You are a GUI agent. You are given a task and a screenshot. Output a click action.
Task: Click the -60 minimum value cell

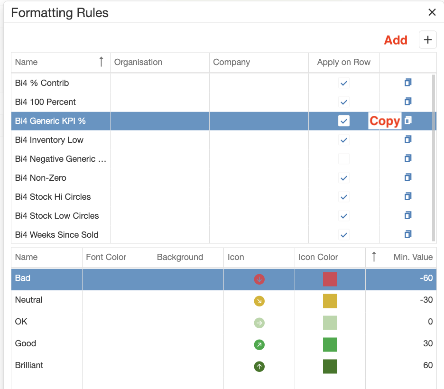click(x=401, y=279)
